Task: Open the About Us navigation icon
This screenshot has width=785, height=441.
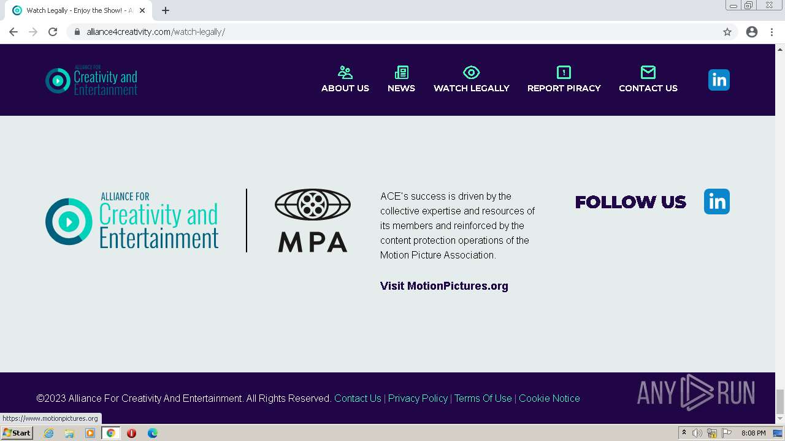Action: point(345,73)
